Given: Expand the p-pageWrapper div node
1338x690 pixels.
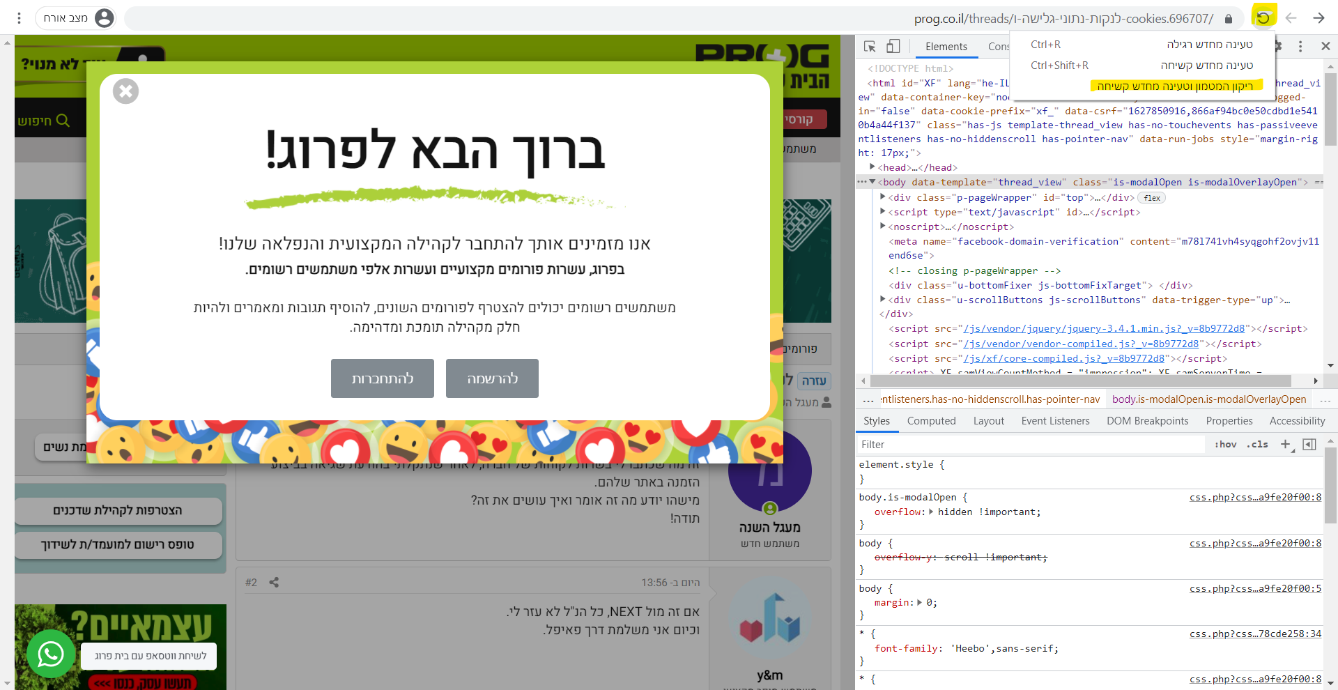Looking at the screenshot, I should [x=883, y=197].
